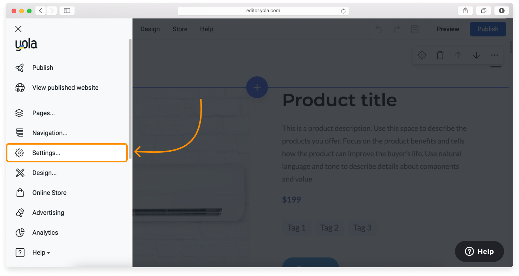
Task: Preview the website
Action: [448, 29]
